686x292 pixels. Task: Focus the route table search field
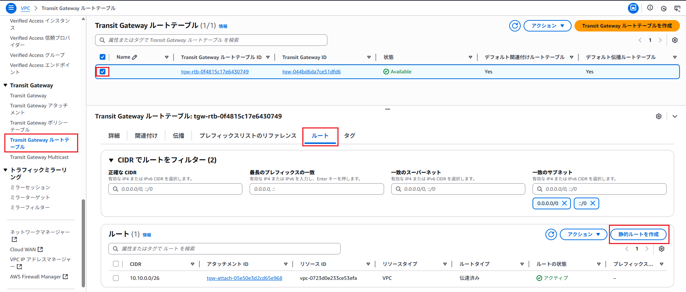click(x=211, y=40)
